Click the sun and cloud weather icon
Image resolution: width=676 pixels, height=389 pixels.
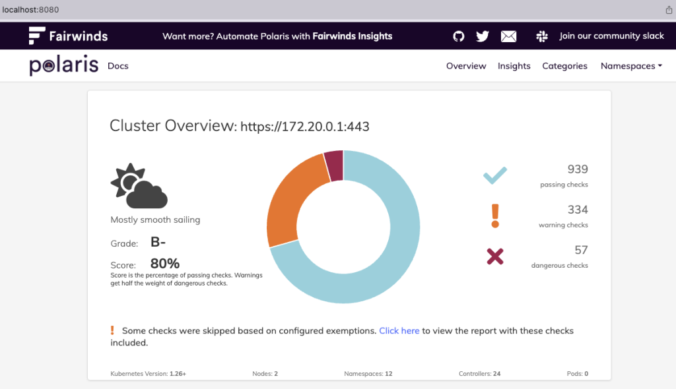click(139, 186)
